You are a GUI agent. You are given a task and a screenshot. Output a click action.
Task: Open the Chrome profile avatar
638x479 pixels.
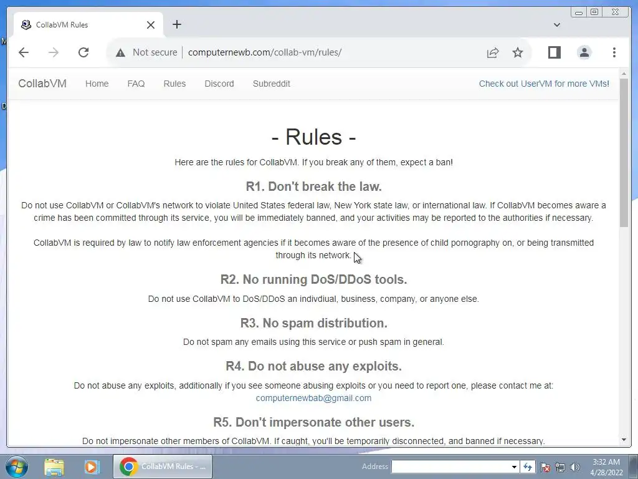click(x=584, y=52)
